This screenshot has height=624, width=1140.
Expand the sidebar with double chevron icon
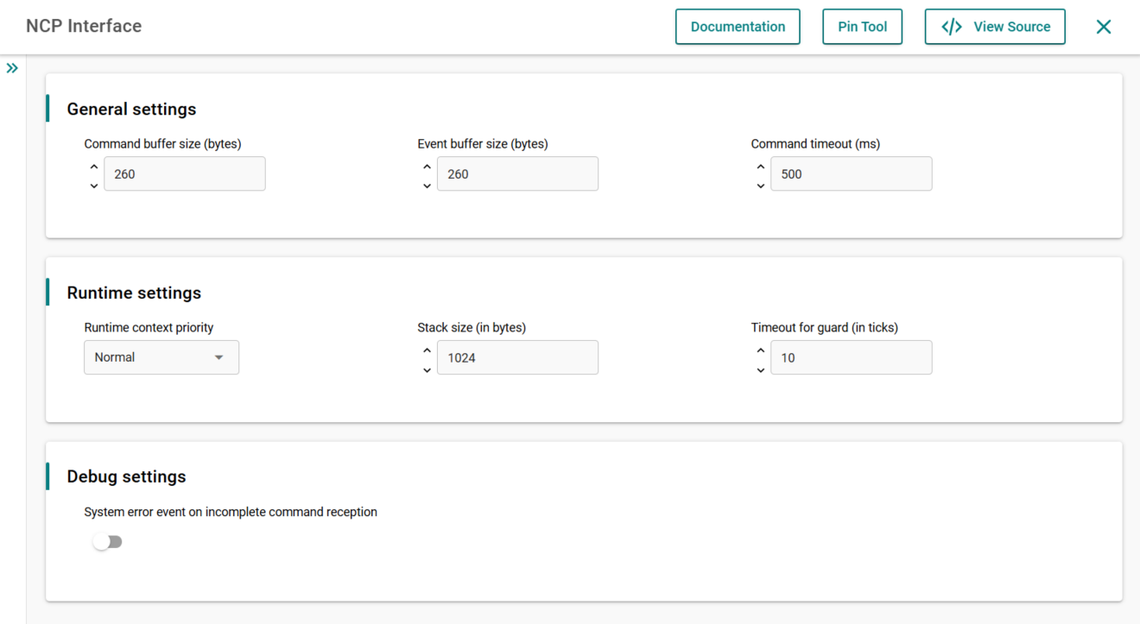pos(12,68)
